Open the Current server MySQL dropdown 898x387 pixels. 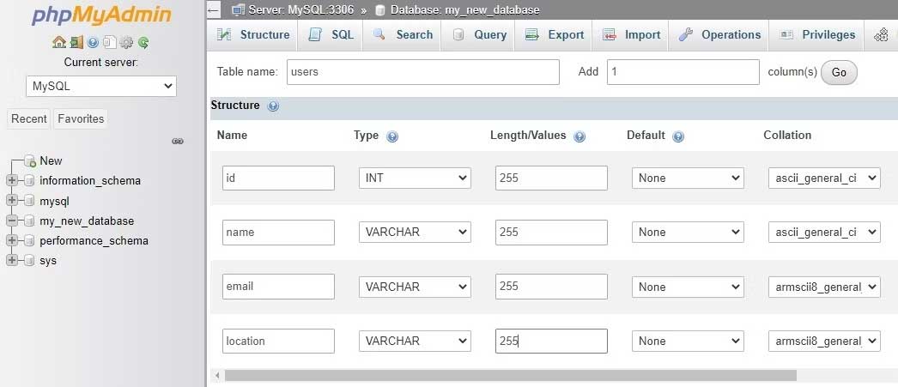[x=102, y=86]
